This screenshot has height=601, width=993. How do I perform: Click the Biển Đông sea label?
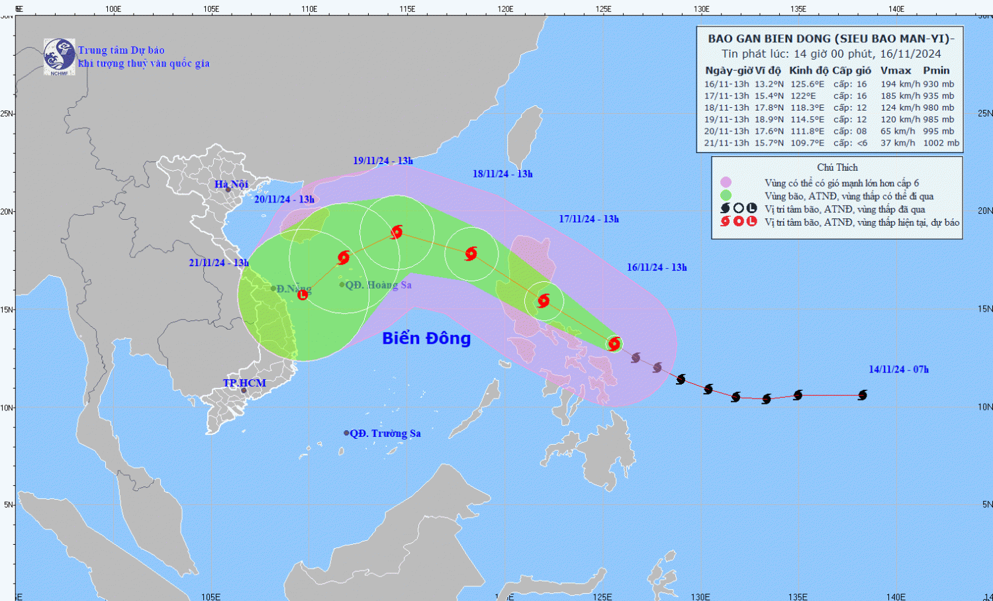426,338
